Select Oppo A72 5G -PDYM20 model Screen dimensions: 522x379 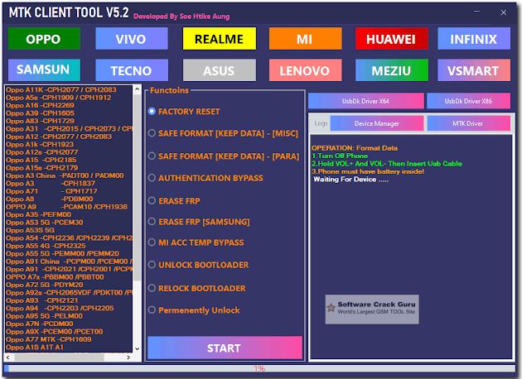click(x=44, y=285)
